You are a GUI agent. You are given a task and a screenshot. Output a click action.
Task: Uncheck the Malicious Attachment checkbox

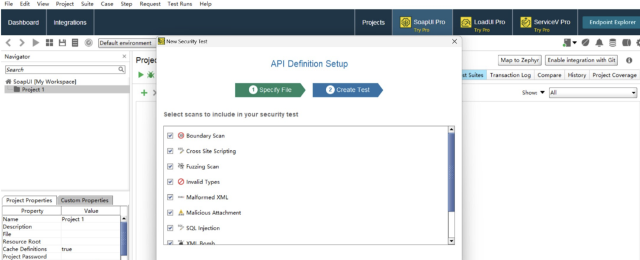(x=170, y=213)
